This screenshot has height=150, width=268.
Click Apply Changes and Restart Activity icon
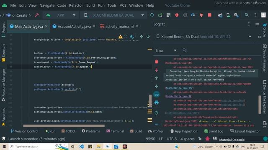(x=160, y=15)
